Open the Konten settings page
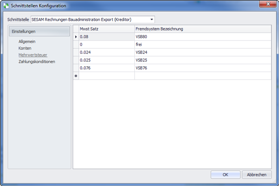This screenshot has height=186, width=279. tap(25, 48)
